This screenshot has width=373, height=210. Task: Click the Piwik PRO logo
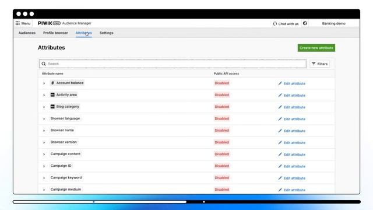tap(49, 23)
